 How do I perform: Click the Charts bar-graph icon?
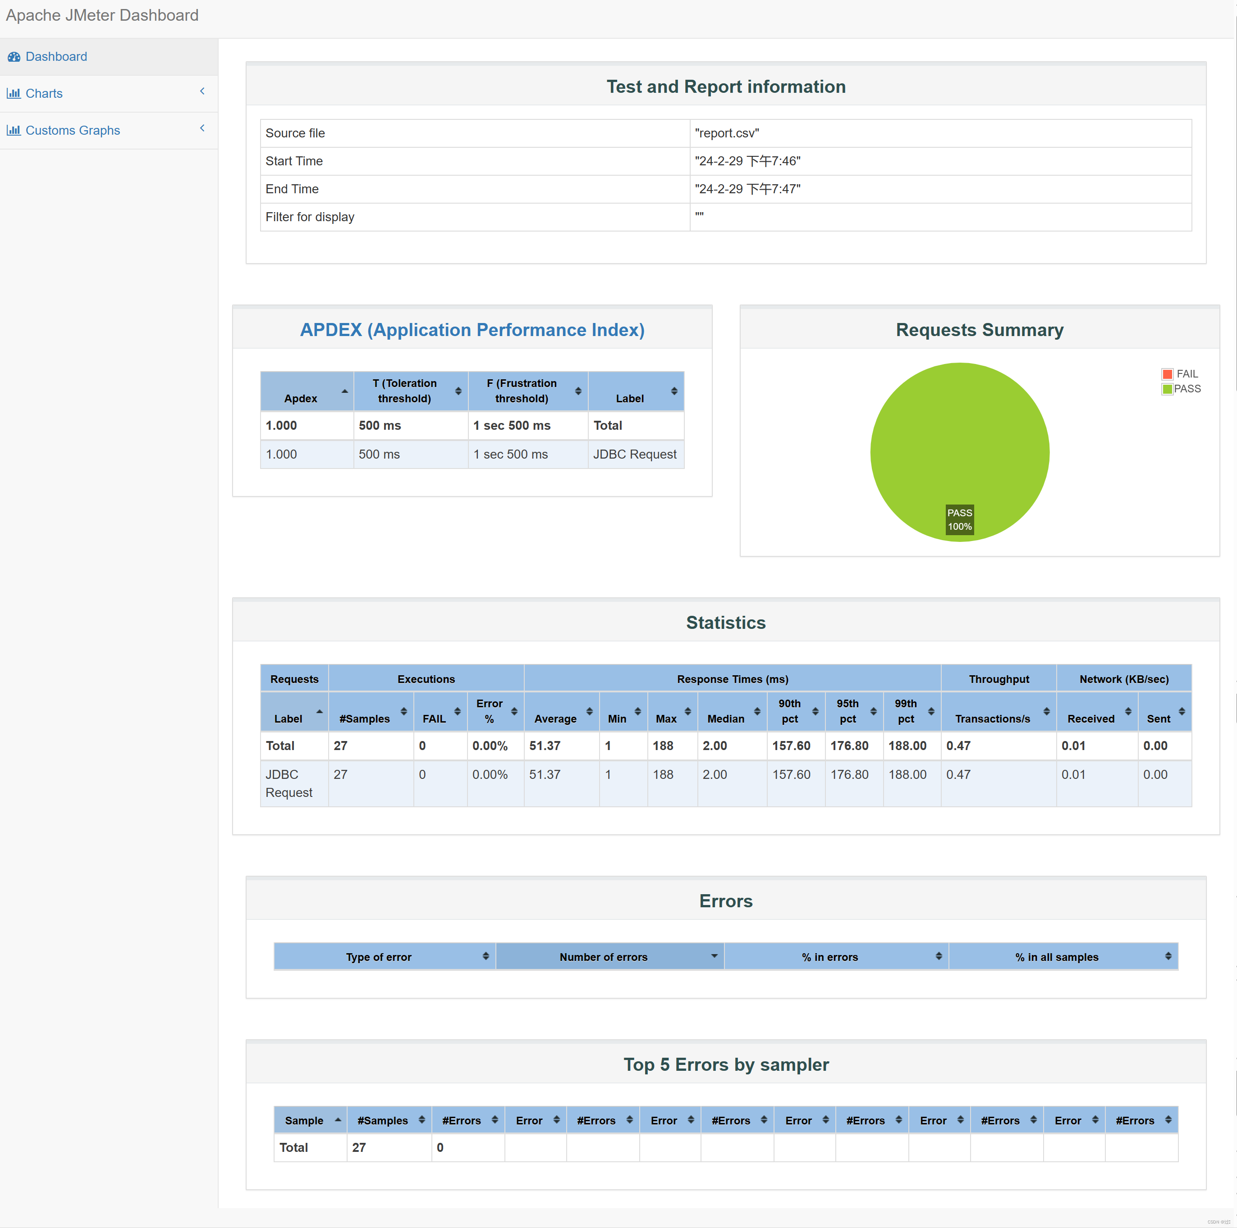click(14, 93)
